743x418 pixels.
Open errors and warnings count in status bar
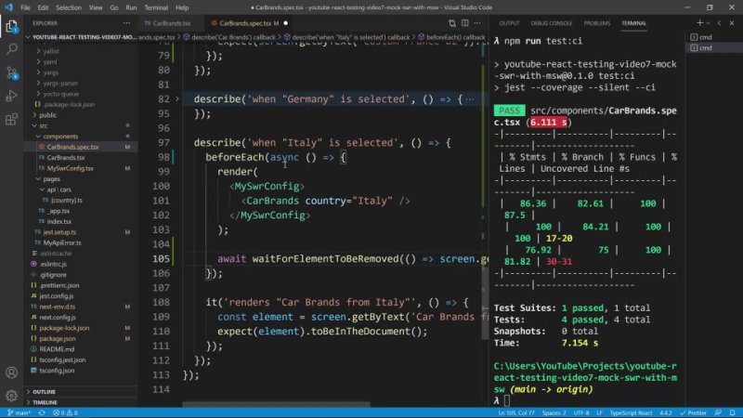pos(65,412)
